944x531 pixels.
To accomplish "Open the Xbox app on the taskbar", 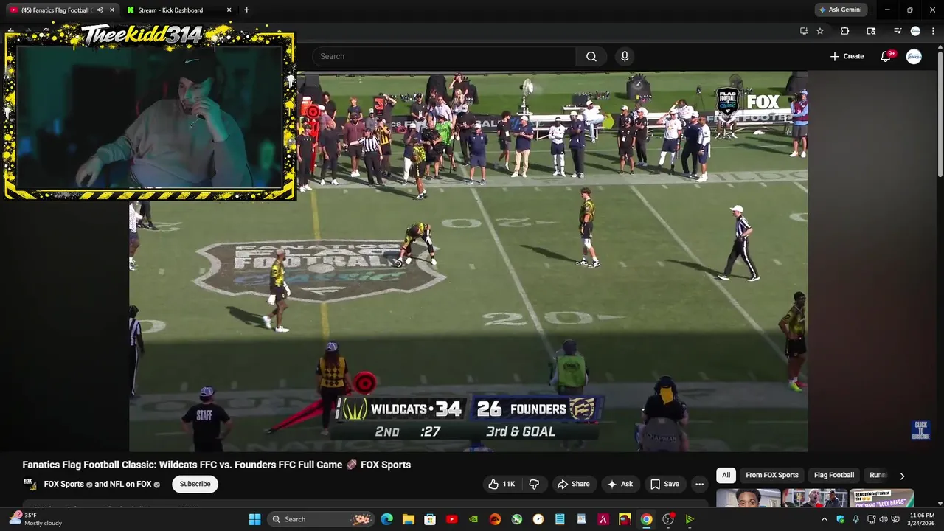I will [x=516, y=519].
